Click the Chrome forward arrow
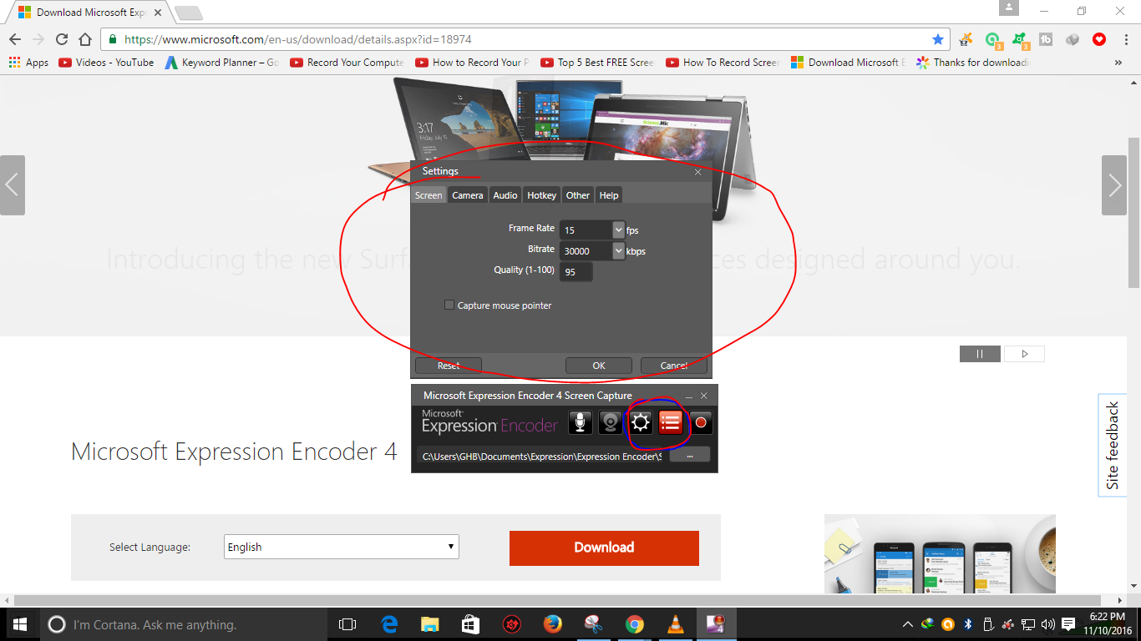The image size is (1141, 641). 38,39
